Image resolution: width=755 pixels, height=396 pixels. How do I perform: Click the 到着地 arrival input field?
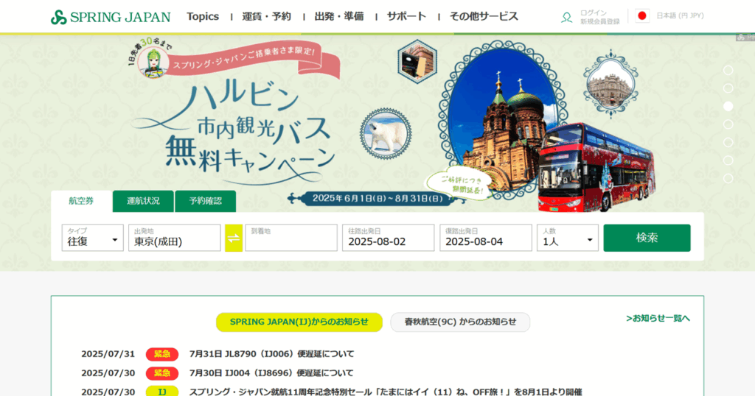click(x=290, y=238)
